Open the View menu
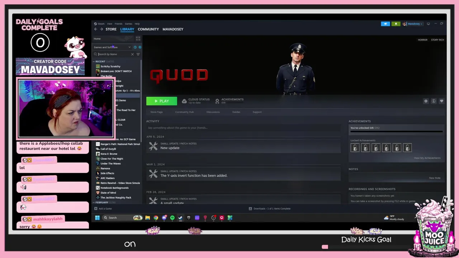Image resolution: width=459 pixels, height=258 pixels. click(109, 24)
